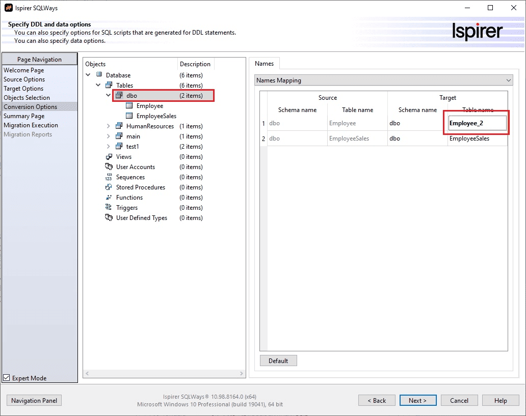Open Objects Selection page in navigation
This screenshot has height=416, width=526.
pyautogui.click(x=27, y=98)
